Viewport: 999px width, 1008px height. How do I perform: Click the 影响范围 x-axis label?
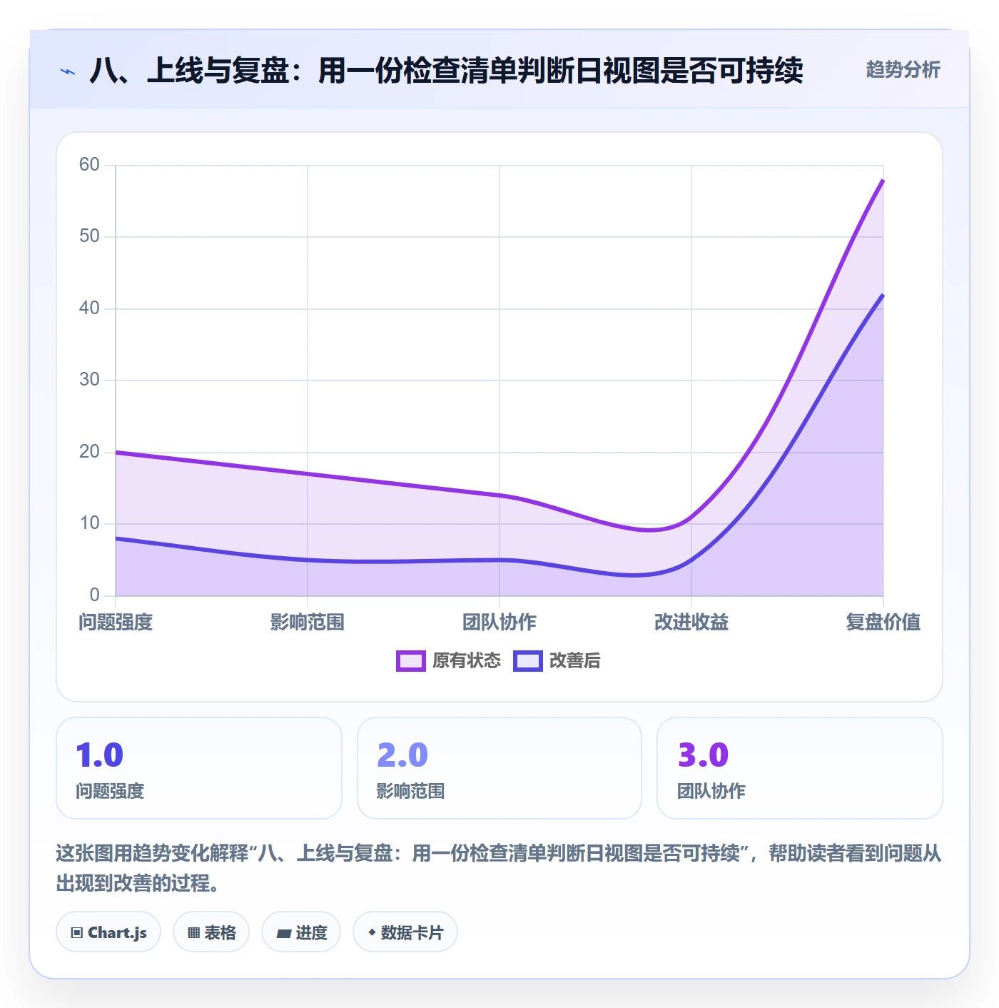[308, 623]
